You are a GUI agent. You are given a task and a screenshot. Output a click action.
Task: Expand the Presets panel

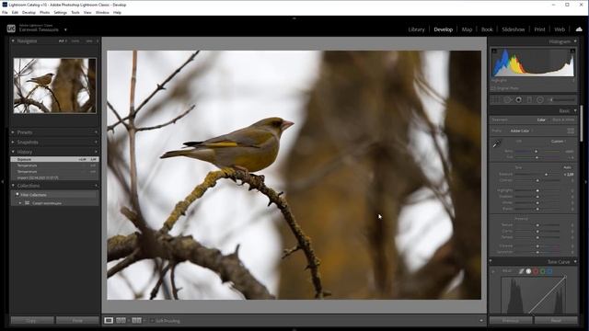click(13, 132)
